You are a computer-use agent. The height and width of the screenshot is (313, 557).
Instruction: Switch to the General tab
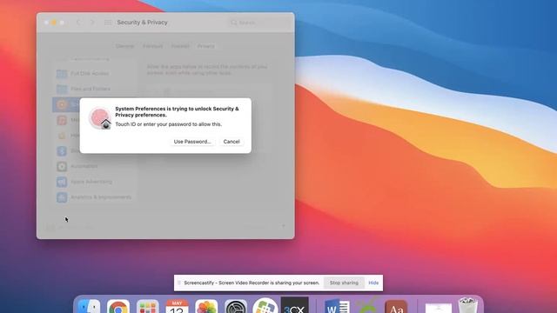pos(124,46)
